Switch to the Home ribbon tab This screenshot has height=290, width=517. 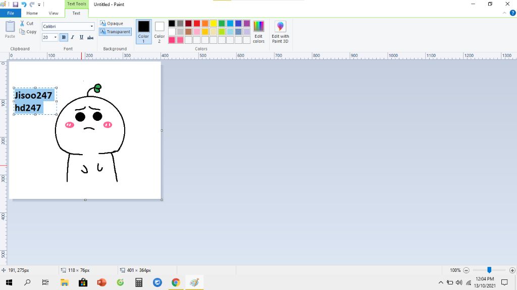tap(32, 13)
